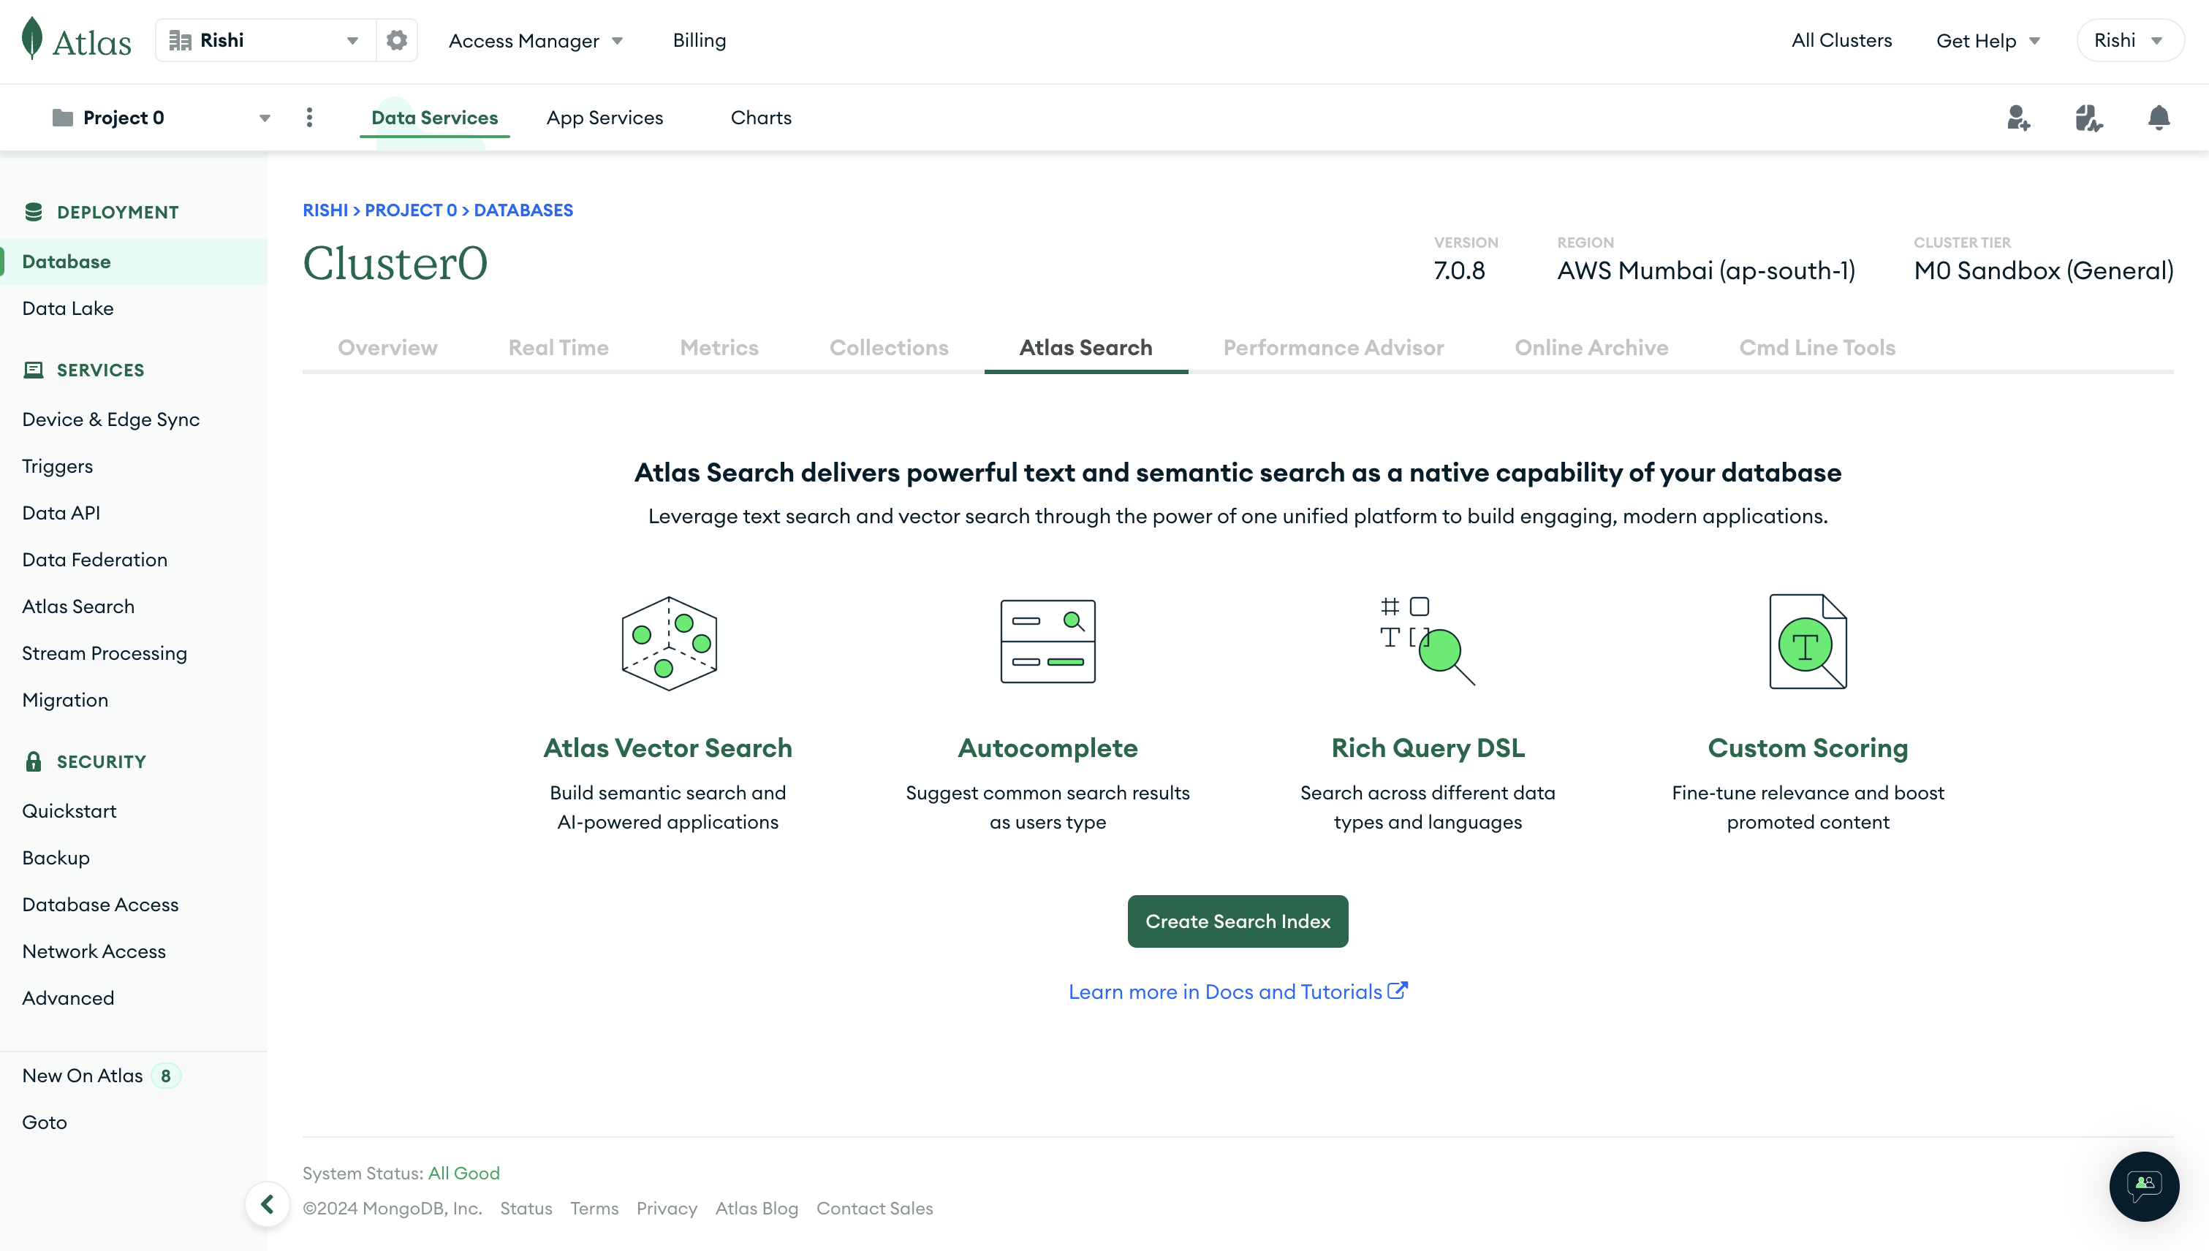Screen dimensions: 2209x1251
Task: Click the organization building icon
Action: tap(180, 40)
